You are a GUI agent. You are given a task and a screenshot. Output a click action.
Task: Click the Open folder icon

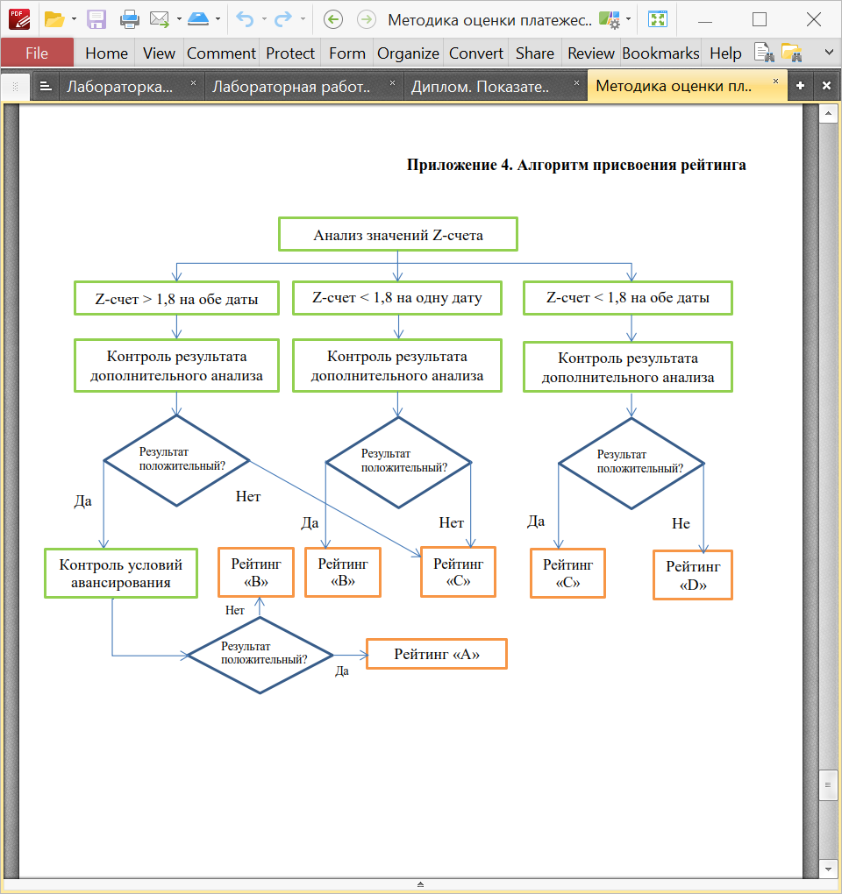click(54, 20)
